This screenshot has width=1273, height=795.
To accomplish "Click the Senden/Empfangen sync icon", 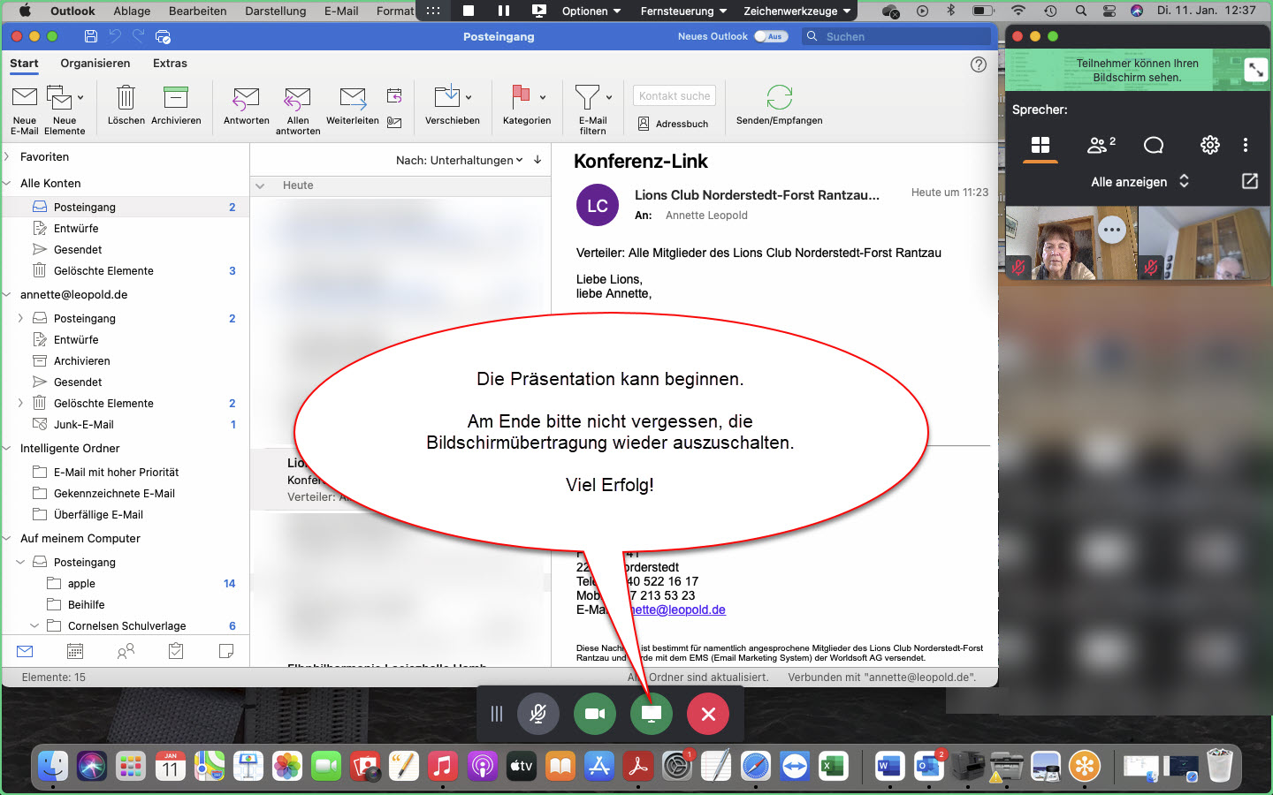I will [779, 97].
